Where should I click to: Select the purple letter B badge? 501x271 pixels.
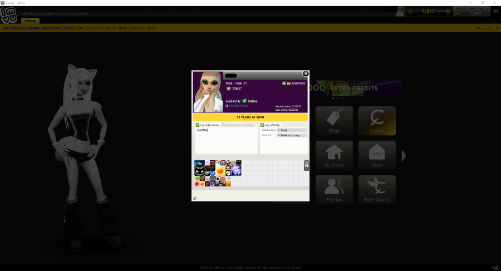223,163
